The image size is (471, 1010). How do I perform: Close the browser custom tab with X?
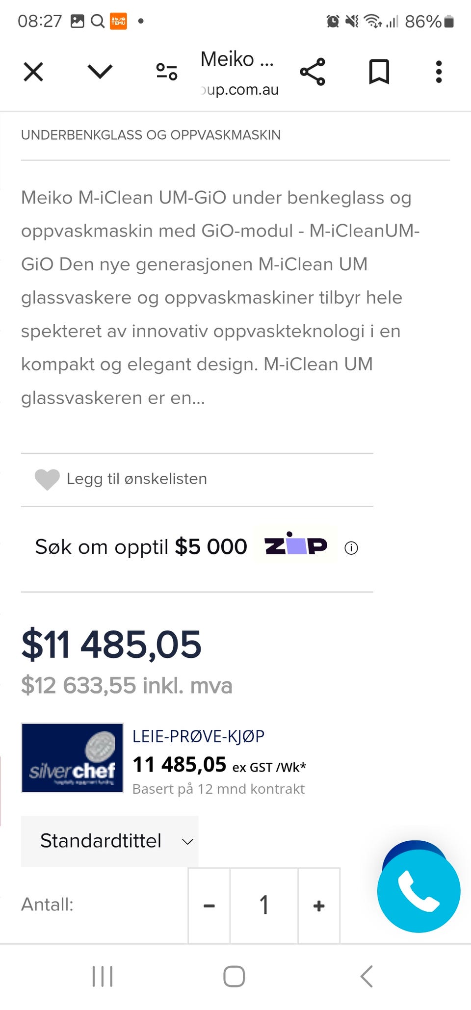(33, 72)
